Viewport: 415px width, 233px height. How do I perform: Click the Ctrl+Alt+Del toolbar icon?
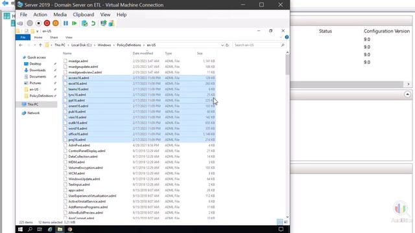[20, 23]
